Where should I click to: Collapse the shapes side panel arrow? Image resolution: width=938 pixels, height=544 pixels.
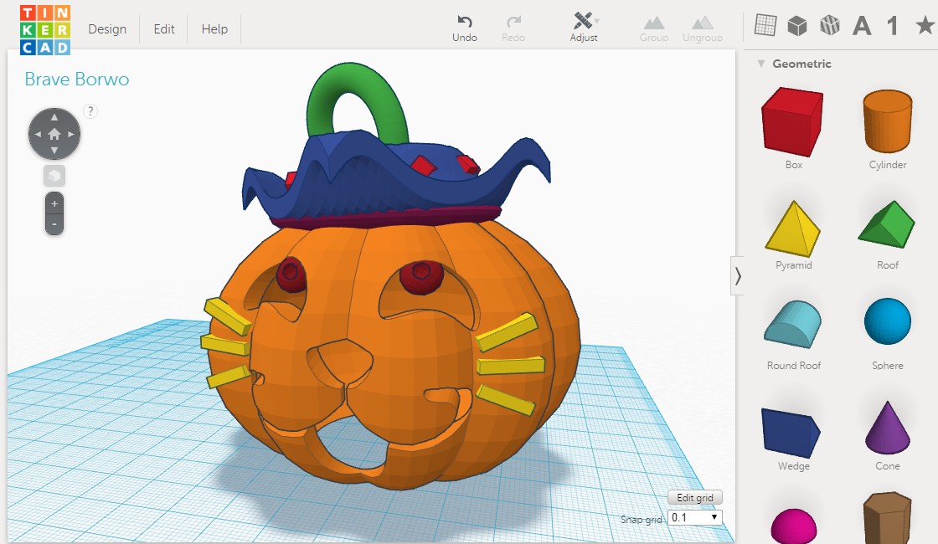[738, 275]
